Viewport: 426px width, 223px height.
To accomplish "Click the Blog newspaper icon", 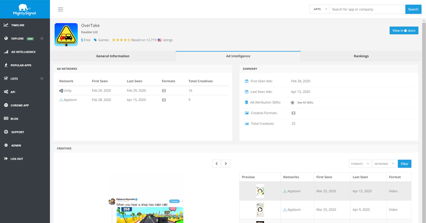I will click(x=6, y=119).
